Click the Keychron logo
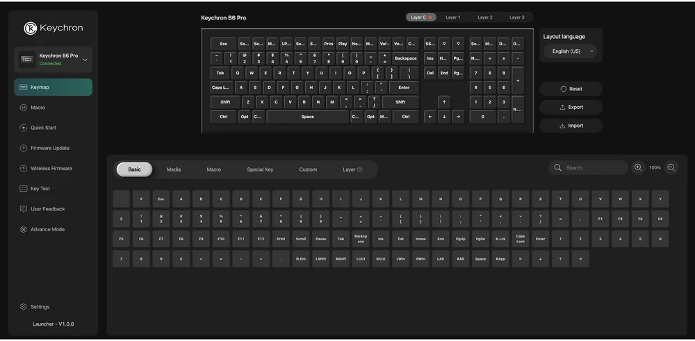This screenshot has width=695, height=341. (x=54, y=28)
